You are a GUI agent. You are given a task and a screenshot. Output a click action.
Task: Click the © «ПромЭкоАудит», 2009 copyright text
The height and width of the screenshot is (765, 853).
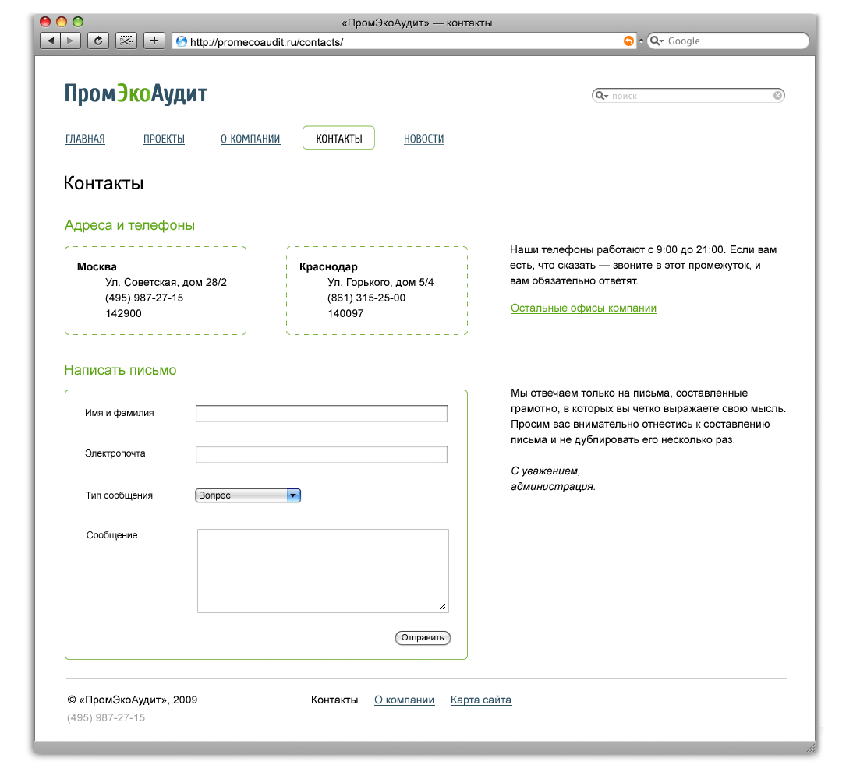pos(133,700)
